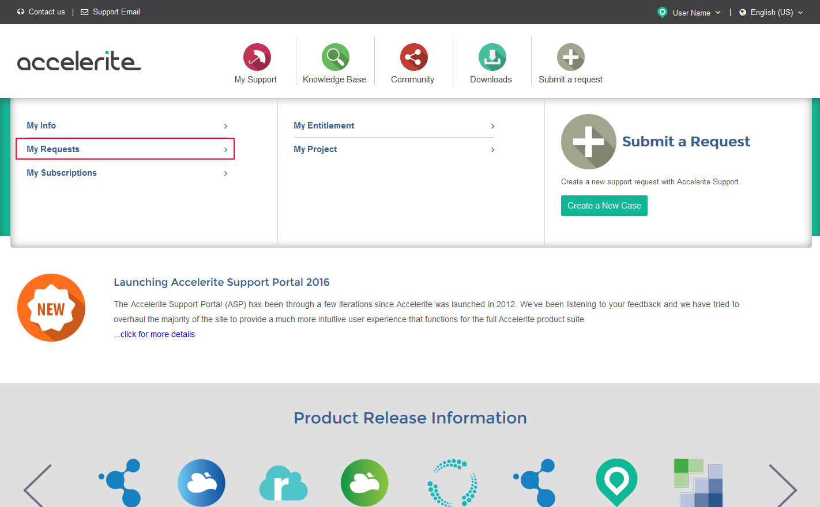This screenshot has width=820, height=507.
Task: Select the Submit a request plus icon in navigation
Action: pyautogui.click(x=571, y=57)
